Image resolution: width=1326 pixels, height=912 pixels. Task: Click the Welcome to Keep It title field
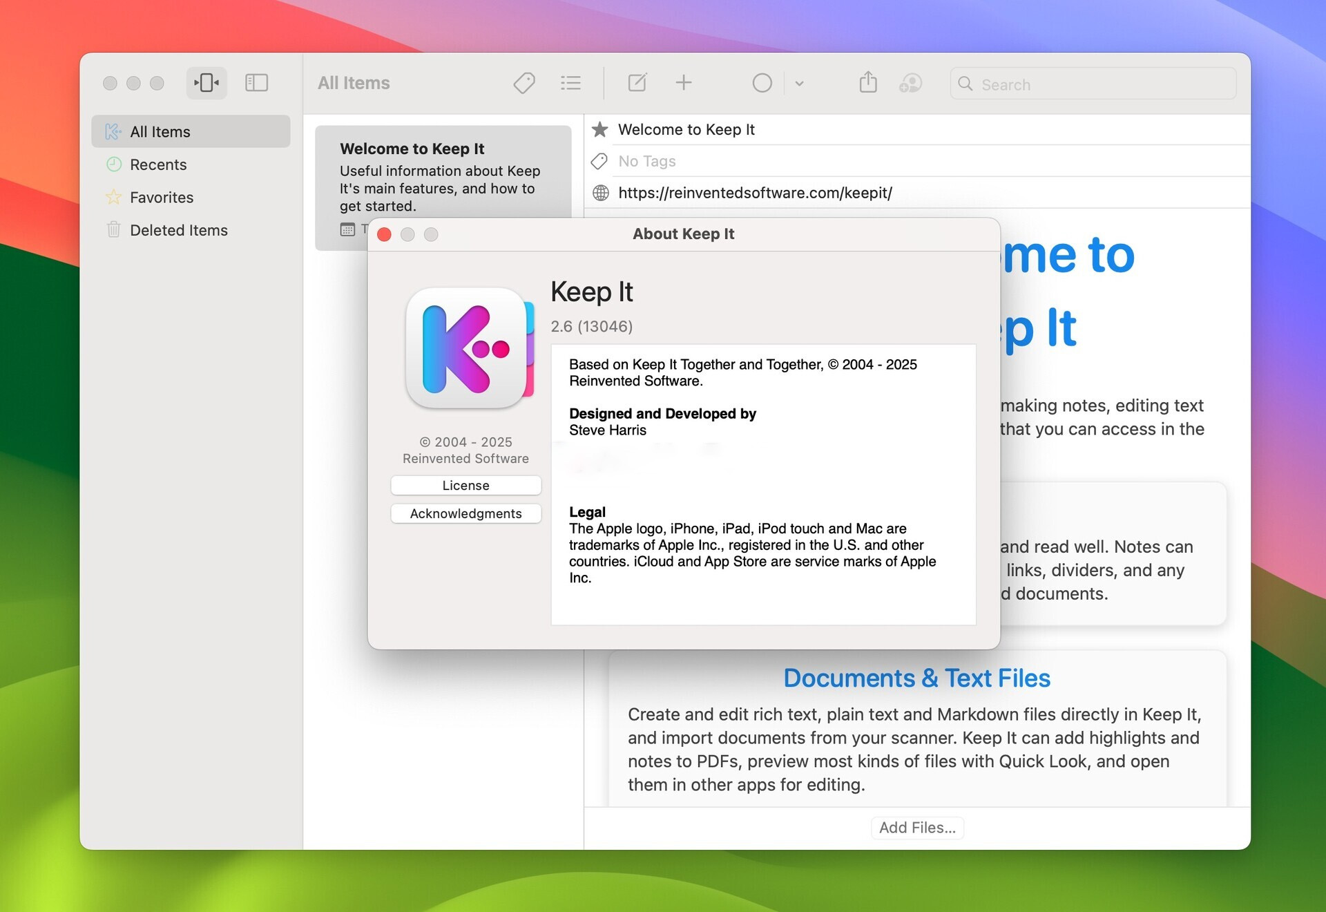click(686, 129)
